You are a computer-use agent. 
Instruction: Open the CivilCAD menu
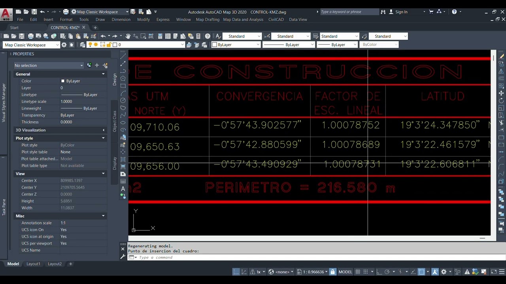click(x=276, y=19)
